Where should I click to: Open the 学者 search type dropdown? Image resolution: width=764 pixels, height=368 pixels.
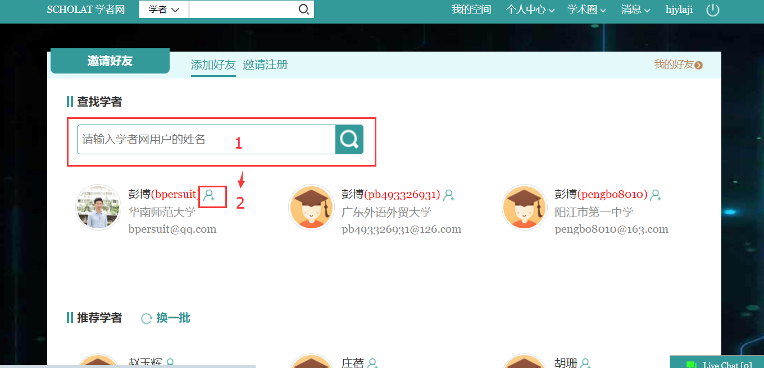tap(164, 10)
